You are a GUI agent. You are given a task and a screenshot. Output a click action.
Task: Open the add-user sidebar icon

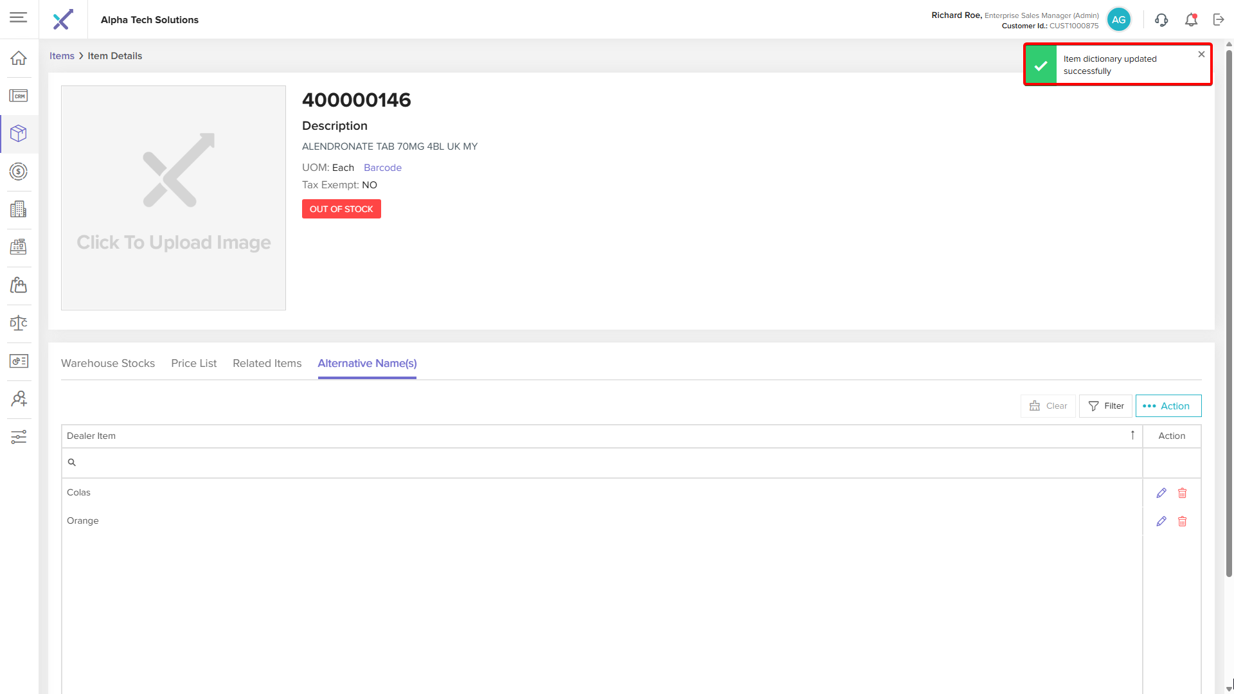(x=19, y=399)
